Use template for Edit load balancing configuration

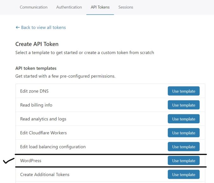click(183, 146)
